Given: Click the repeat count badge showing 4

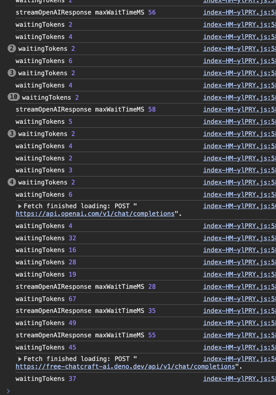Looking at the screenshot, I should click(12, 182).
